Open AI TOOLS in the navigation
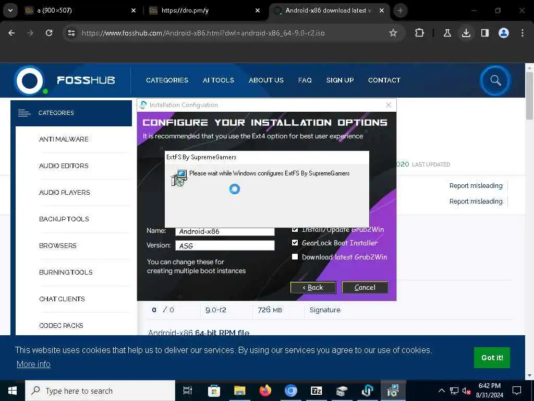Image resolution: width=534 pixels, height=401 pixels. 219,80
